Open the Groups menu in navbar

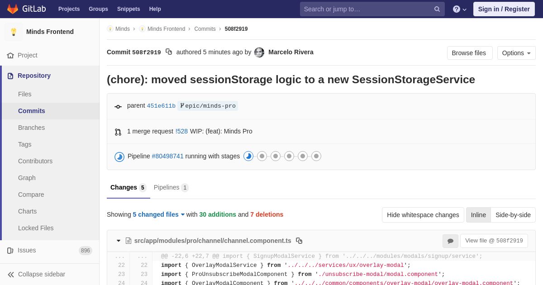pyautogui.click(x=98, y=9)
